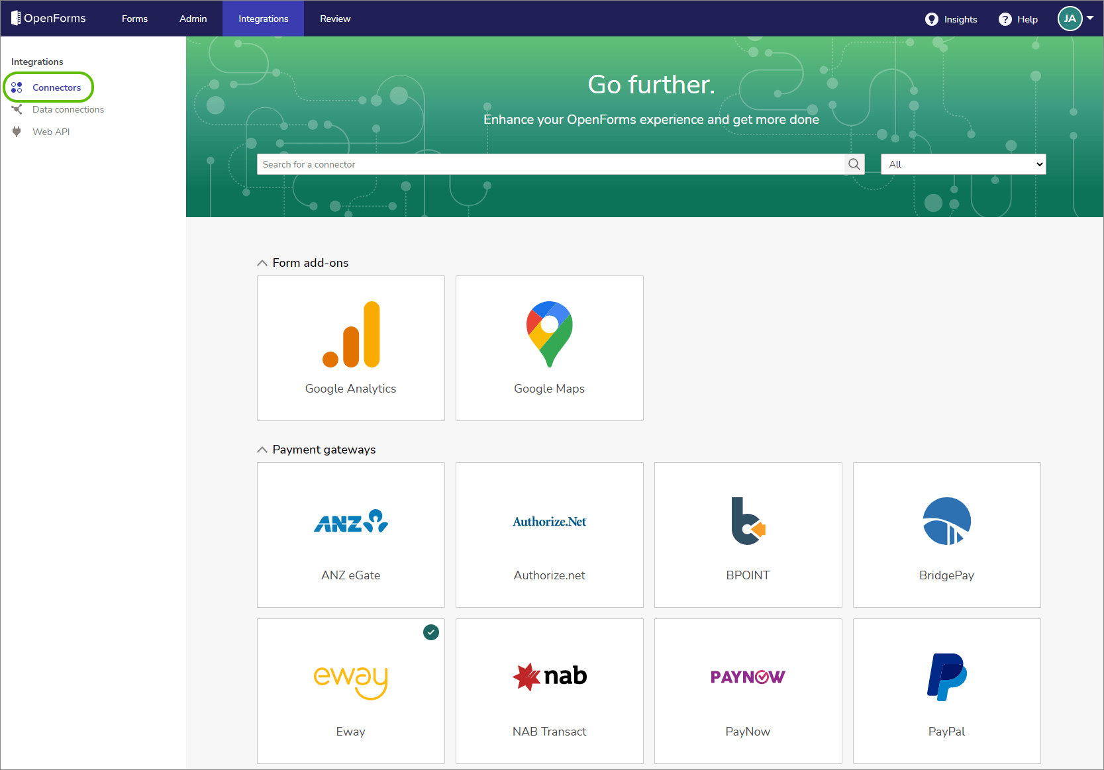Viewport: 1104px width, 770px height.
Task: Click the BridgePay card label
Action: (x=947, y=575)
